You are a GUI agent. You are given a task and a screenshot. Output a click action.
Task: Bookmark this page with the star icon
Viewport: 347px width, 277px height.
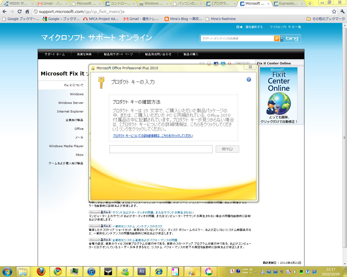(x=334, y=11)
